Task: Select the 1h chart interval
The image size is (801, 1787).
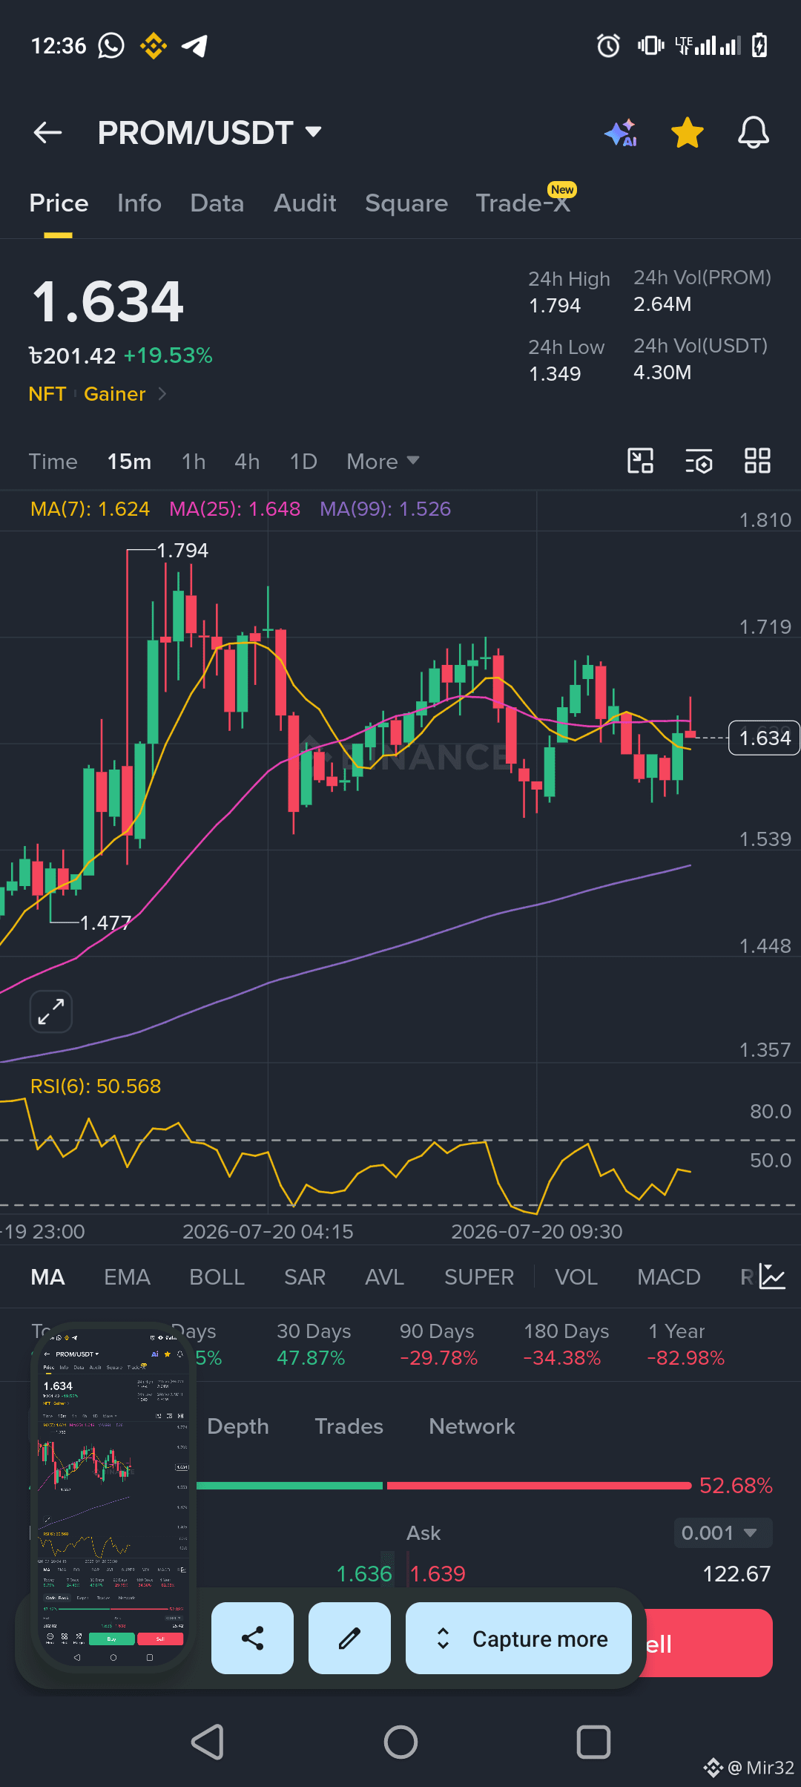Action: 194,462
